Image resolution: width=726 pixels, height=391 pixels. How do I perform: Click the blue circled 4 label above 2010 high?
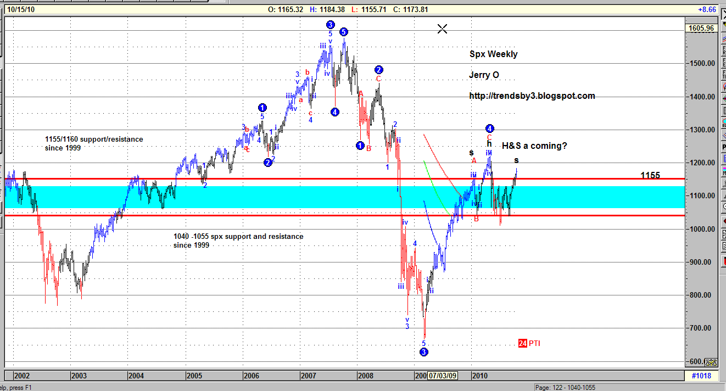click(490, 129)
